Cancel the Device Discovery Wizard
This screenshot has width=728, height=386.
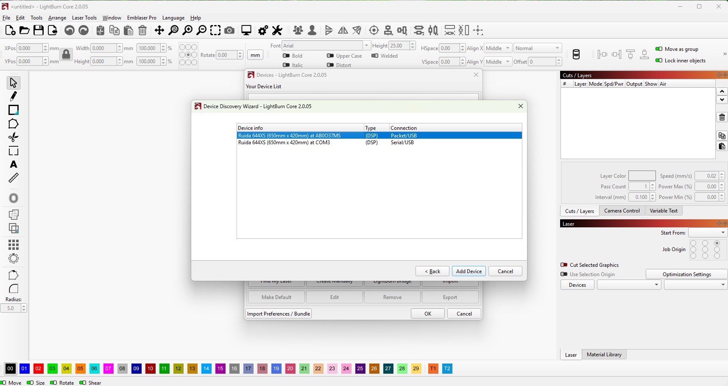(505, 271)
